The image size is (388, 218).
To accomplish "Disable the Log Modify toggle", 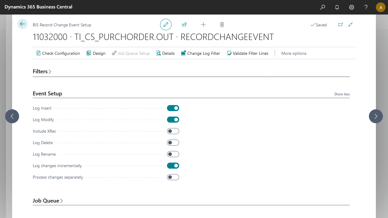I will (173, 120).
